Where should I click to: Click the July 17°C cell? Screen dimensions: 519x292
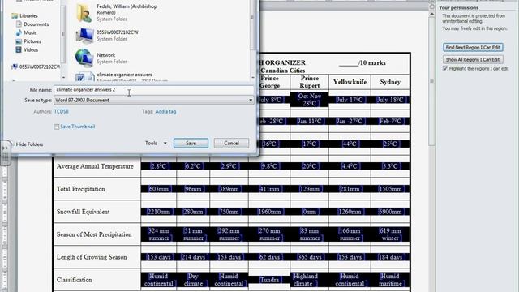350,100
